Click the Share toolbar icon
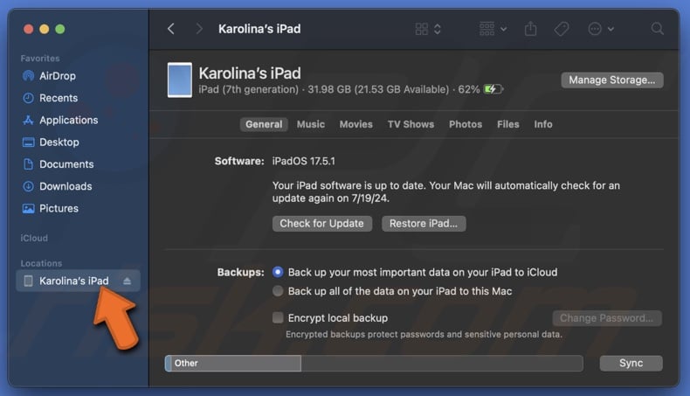 tap(531, 29)
